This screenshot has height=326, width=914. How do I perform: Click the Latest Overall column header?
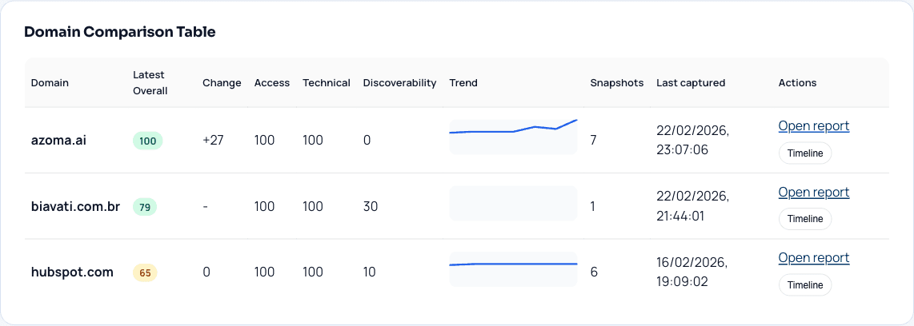pyautogui.click(x=150, y=83)
